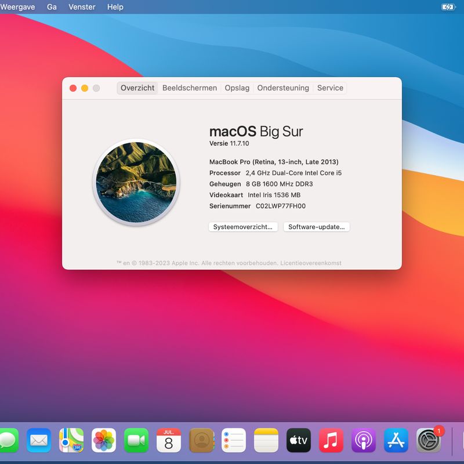464x464 pixels.
Task: Click the processor value '2,4 GHz Dual-Core Intel Core i5'
Action: [293, 173]
